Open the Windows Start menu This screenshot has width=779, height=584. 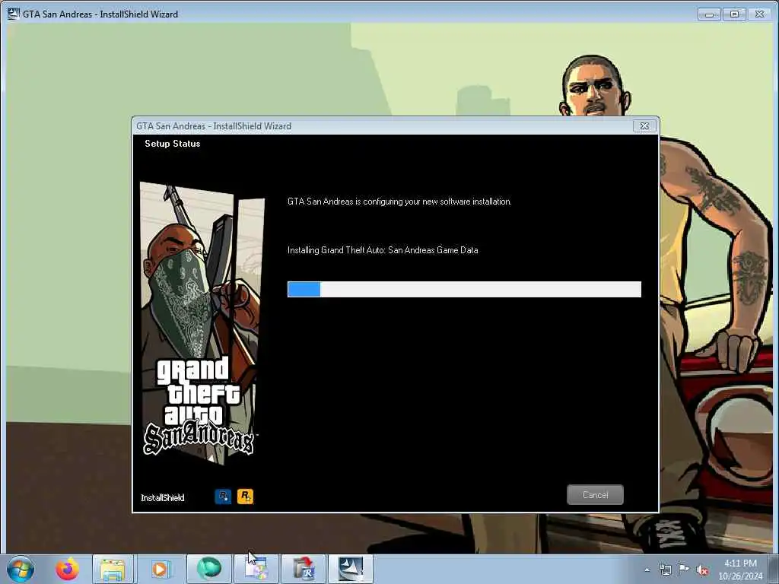[21, 569]
